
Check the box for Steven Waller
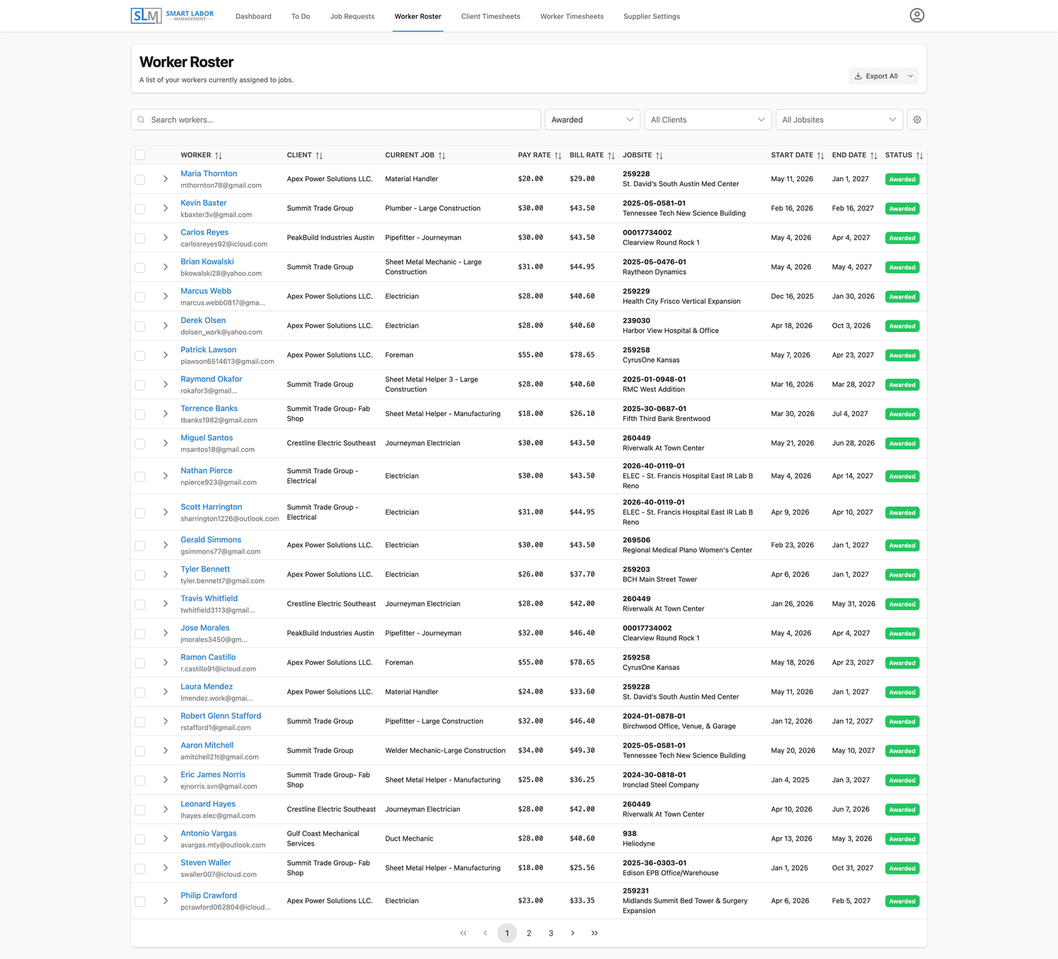coord(140,869)
